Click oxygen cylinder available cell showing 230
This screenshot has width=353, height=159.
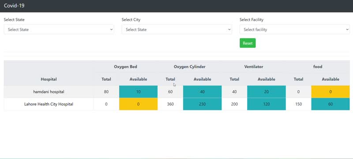[203, 104]
